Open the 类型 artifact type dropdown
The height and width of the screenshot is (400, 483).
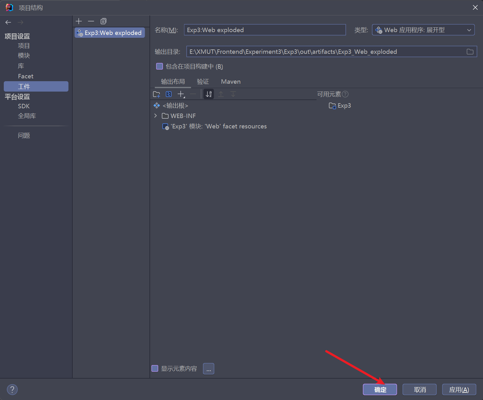[423, 30]
